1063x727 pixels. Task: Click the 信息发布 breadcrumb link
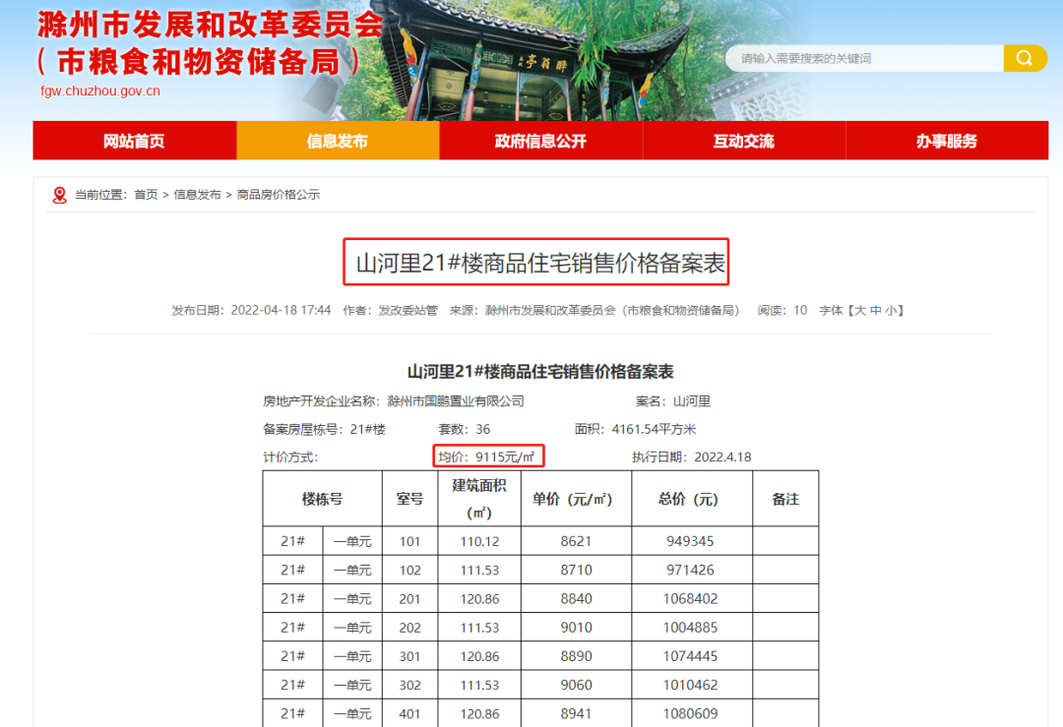[x=197, y=195]
